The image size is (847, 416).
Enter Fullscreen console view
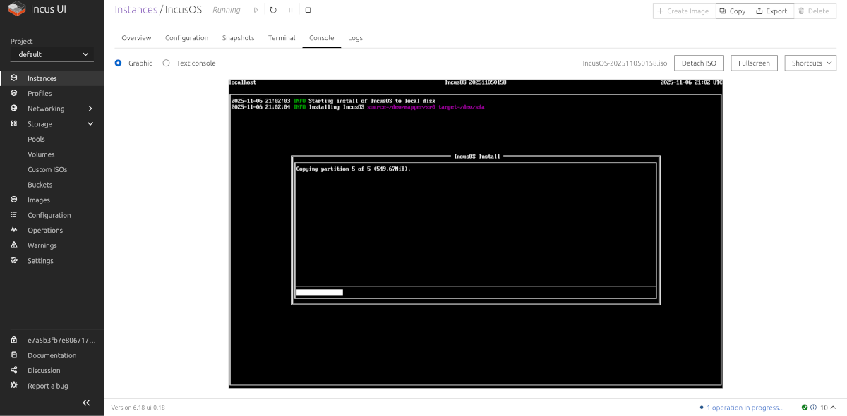pyautogui.click(x=754, y=63)
